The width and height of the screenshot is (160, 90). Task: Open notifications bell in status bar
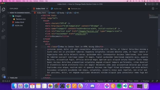[x=157, y=81]
